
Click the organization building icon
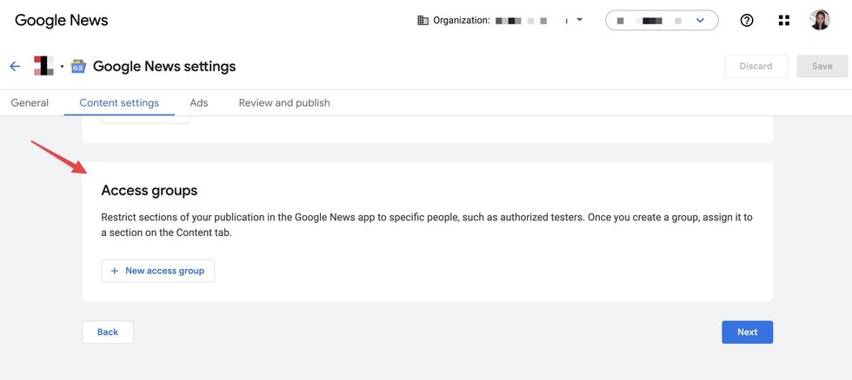(x=423, y=21)
